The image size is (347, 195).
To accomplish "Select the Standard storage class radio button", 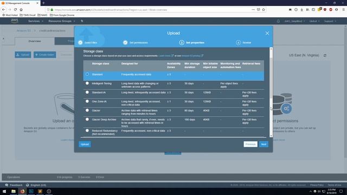I will pyautogui.click(x=87, y=74).
